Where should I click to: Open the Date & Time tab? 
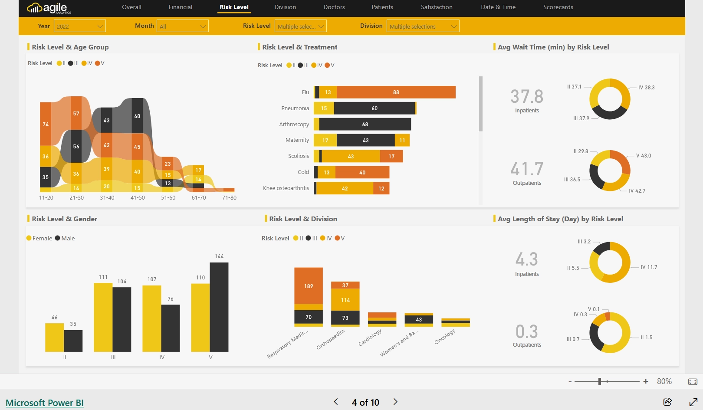click(498, 7)
